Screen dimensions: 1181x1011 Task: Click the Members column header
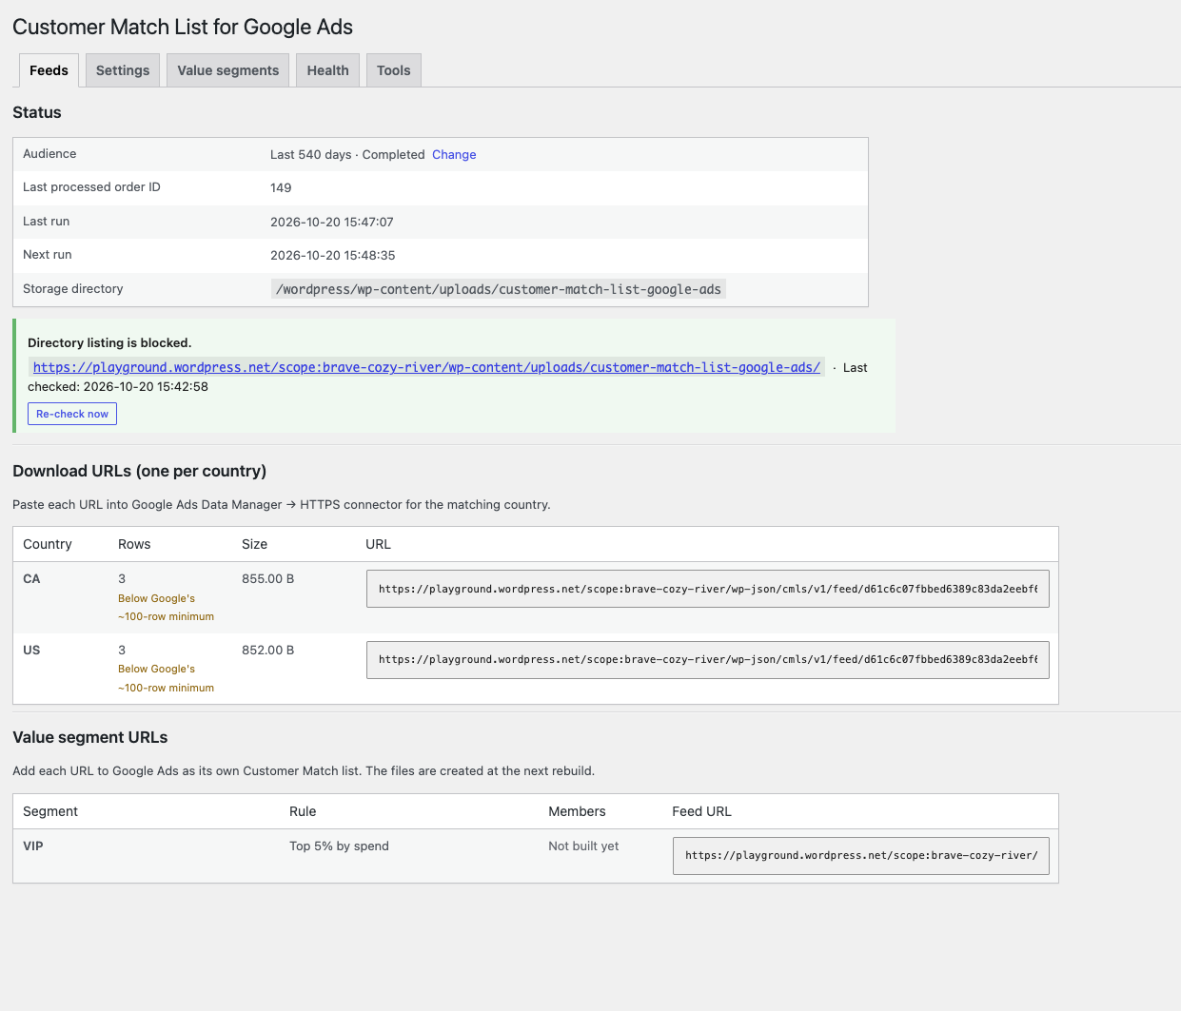pyautogui.click(x=577, y=812)
